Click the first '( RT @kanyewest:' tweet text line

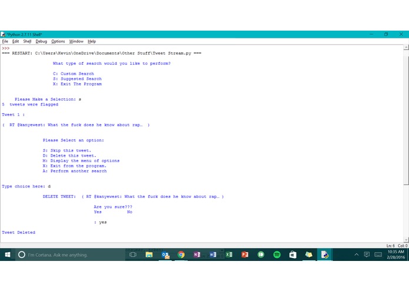(76, 125)
